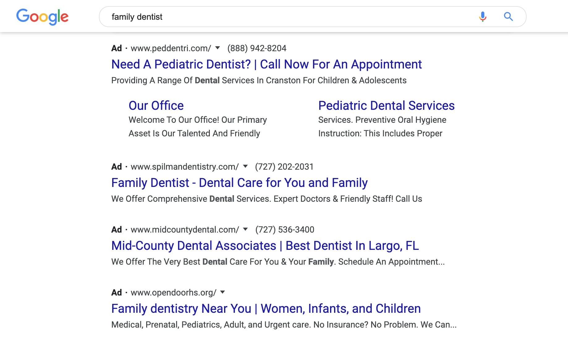Click the www.midcountydental.com URL text

185,229
